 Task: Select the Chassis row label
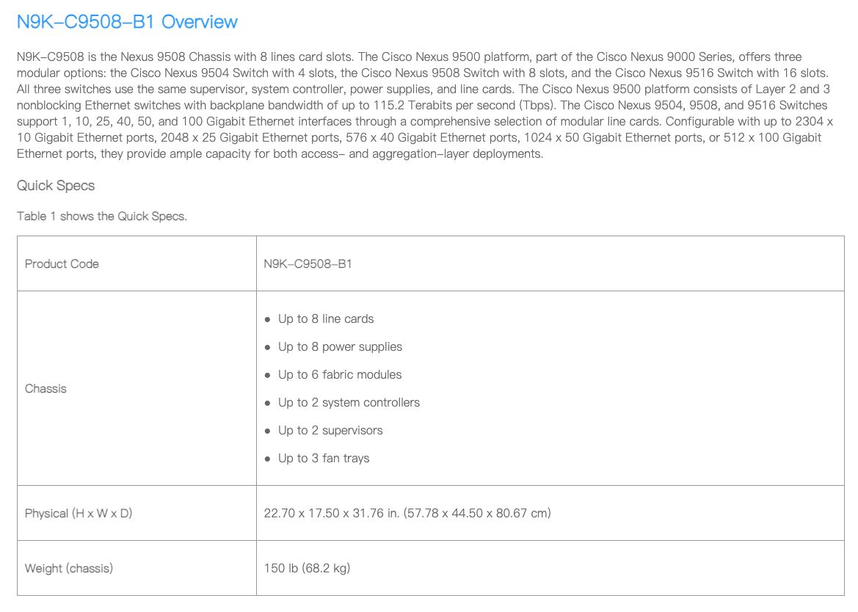[x=46, y=388]
